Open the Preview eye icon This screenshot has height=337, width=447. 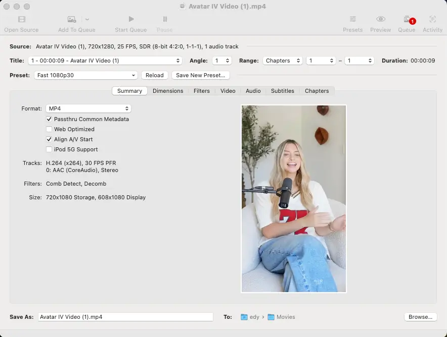pyautogui.click(x=380, y=20)
